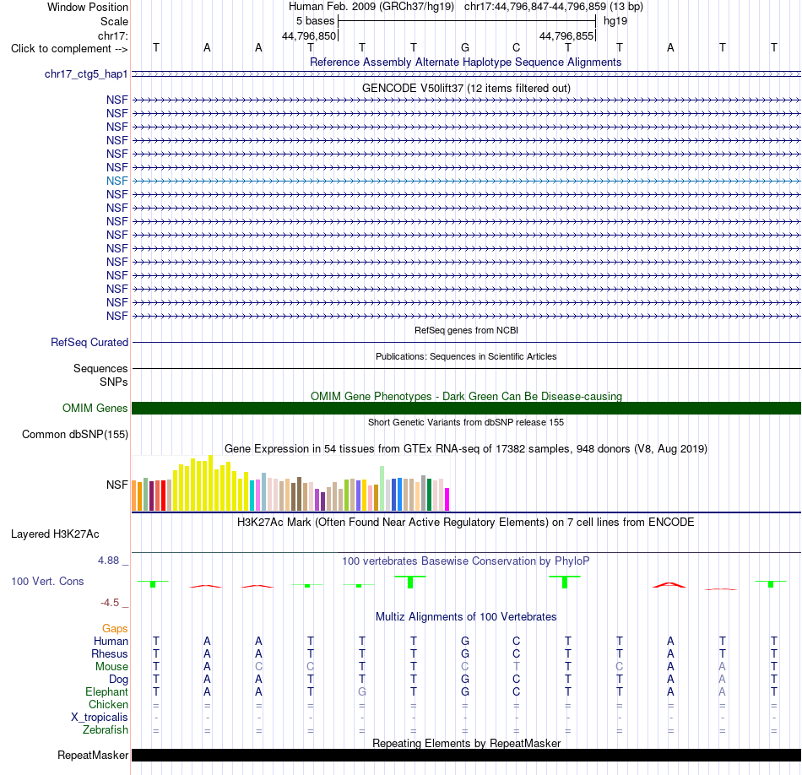Select the Chicken alignment row label
The width and height of the screenshot is (802, 775).
click(x=108, y=704)
